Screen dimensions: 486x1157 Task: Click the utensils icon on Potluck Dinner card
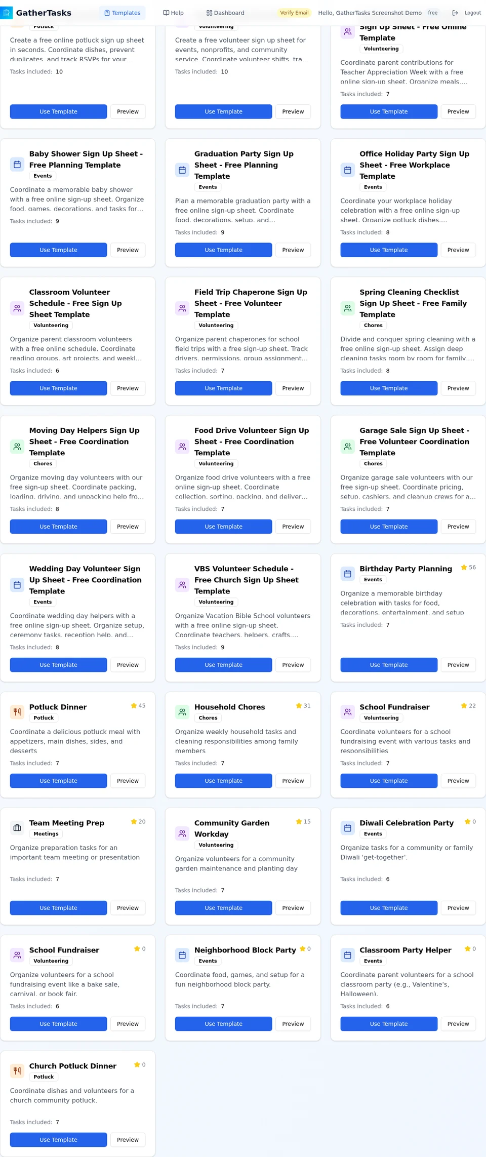17,711
